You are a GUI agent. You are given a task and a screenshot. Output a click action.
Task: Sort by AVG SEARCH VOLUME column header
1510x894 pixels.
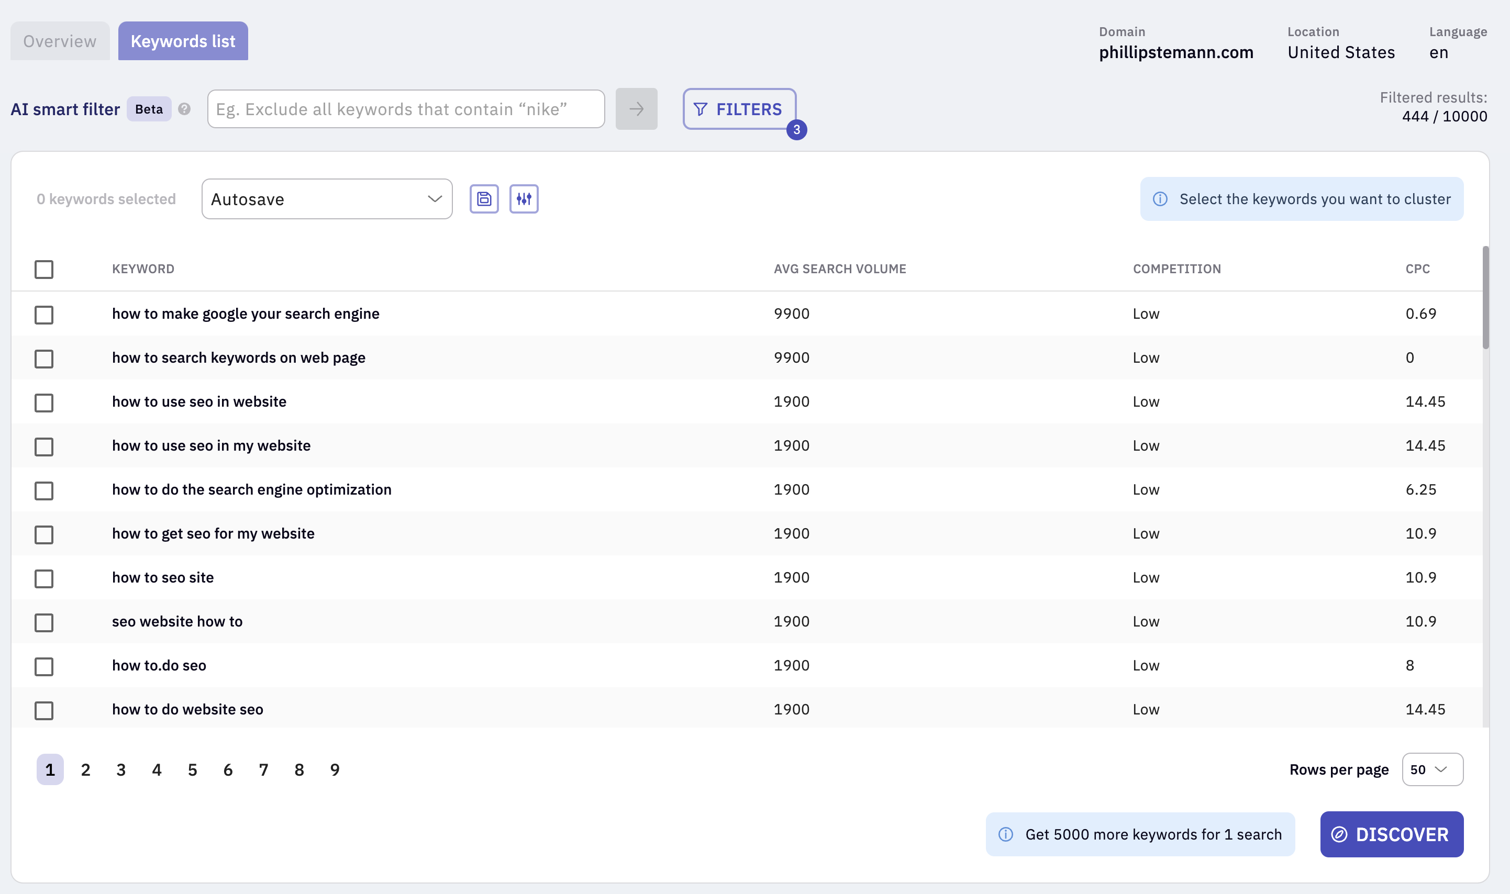click(839, 269)
